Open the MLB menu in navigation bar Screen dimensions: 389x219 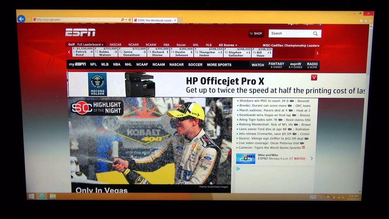click(x=105, y=64)
